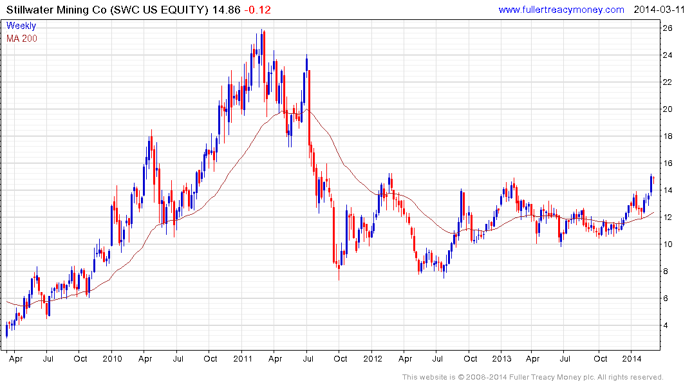Image resolution: width=692 pixels, height=386 pixels.
Task: Click the 2012 year label on the time axis
Action: pyautogui.click(x=373, y=358)
